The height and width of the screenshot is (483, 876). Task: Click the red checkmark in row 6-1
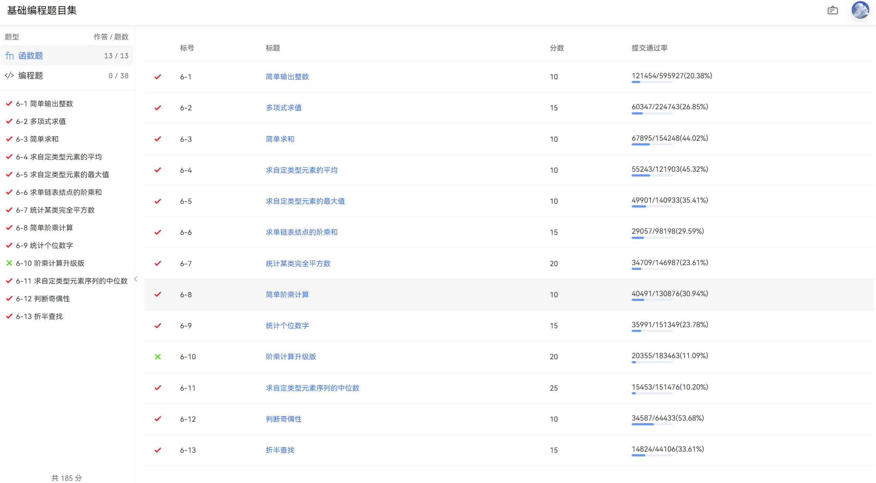(x=158, y=77)
